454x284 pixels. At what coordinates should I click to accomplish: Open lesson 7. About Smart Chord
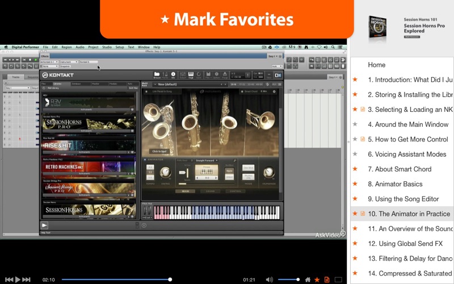pyautogui.click(x=400, y=169)
